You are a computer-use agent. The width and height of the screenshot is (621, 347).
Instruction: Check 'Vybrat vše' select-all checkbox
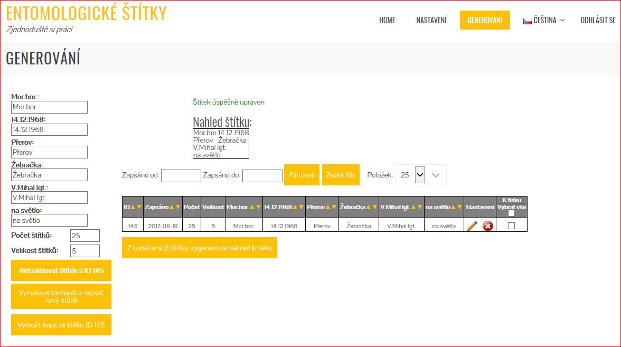tap(511, 213)
